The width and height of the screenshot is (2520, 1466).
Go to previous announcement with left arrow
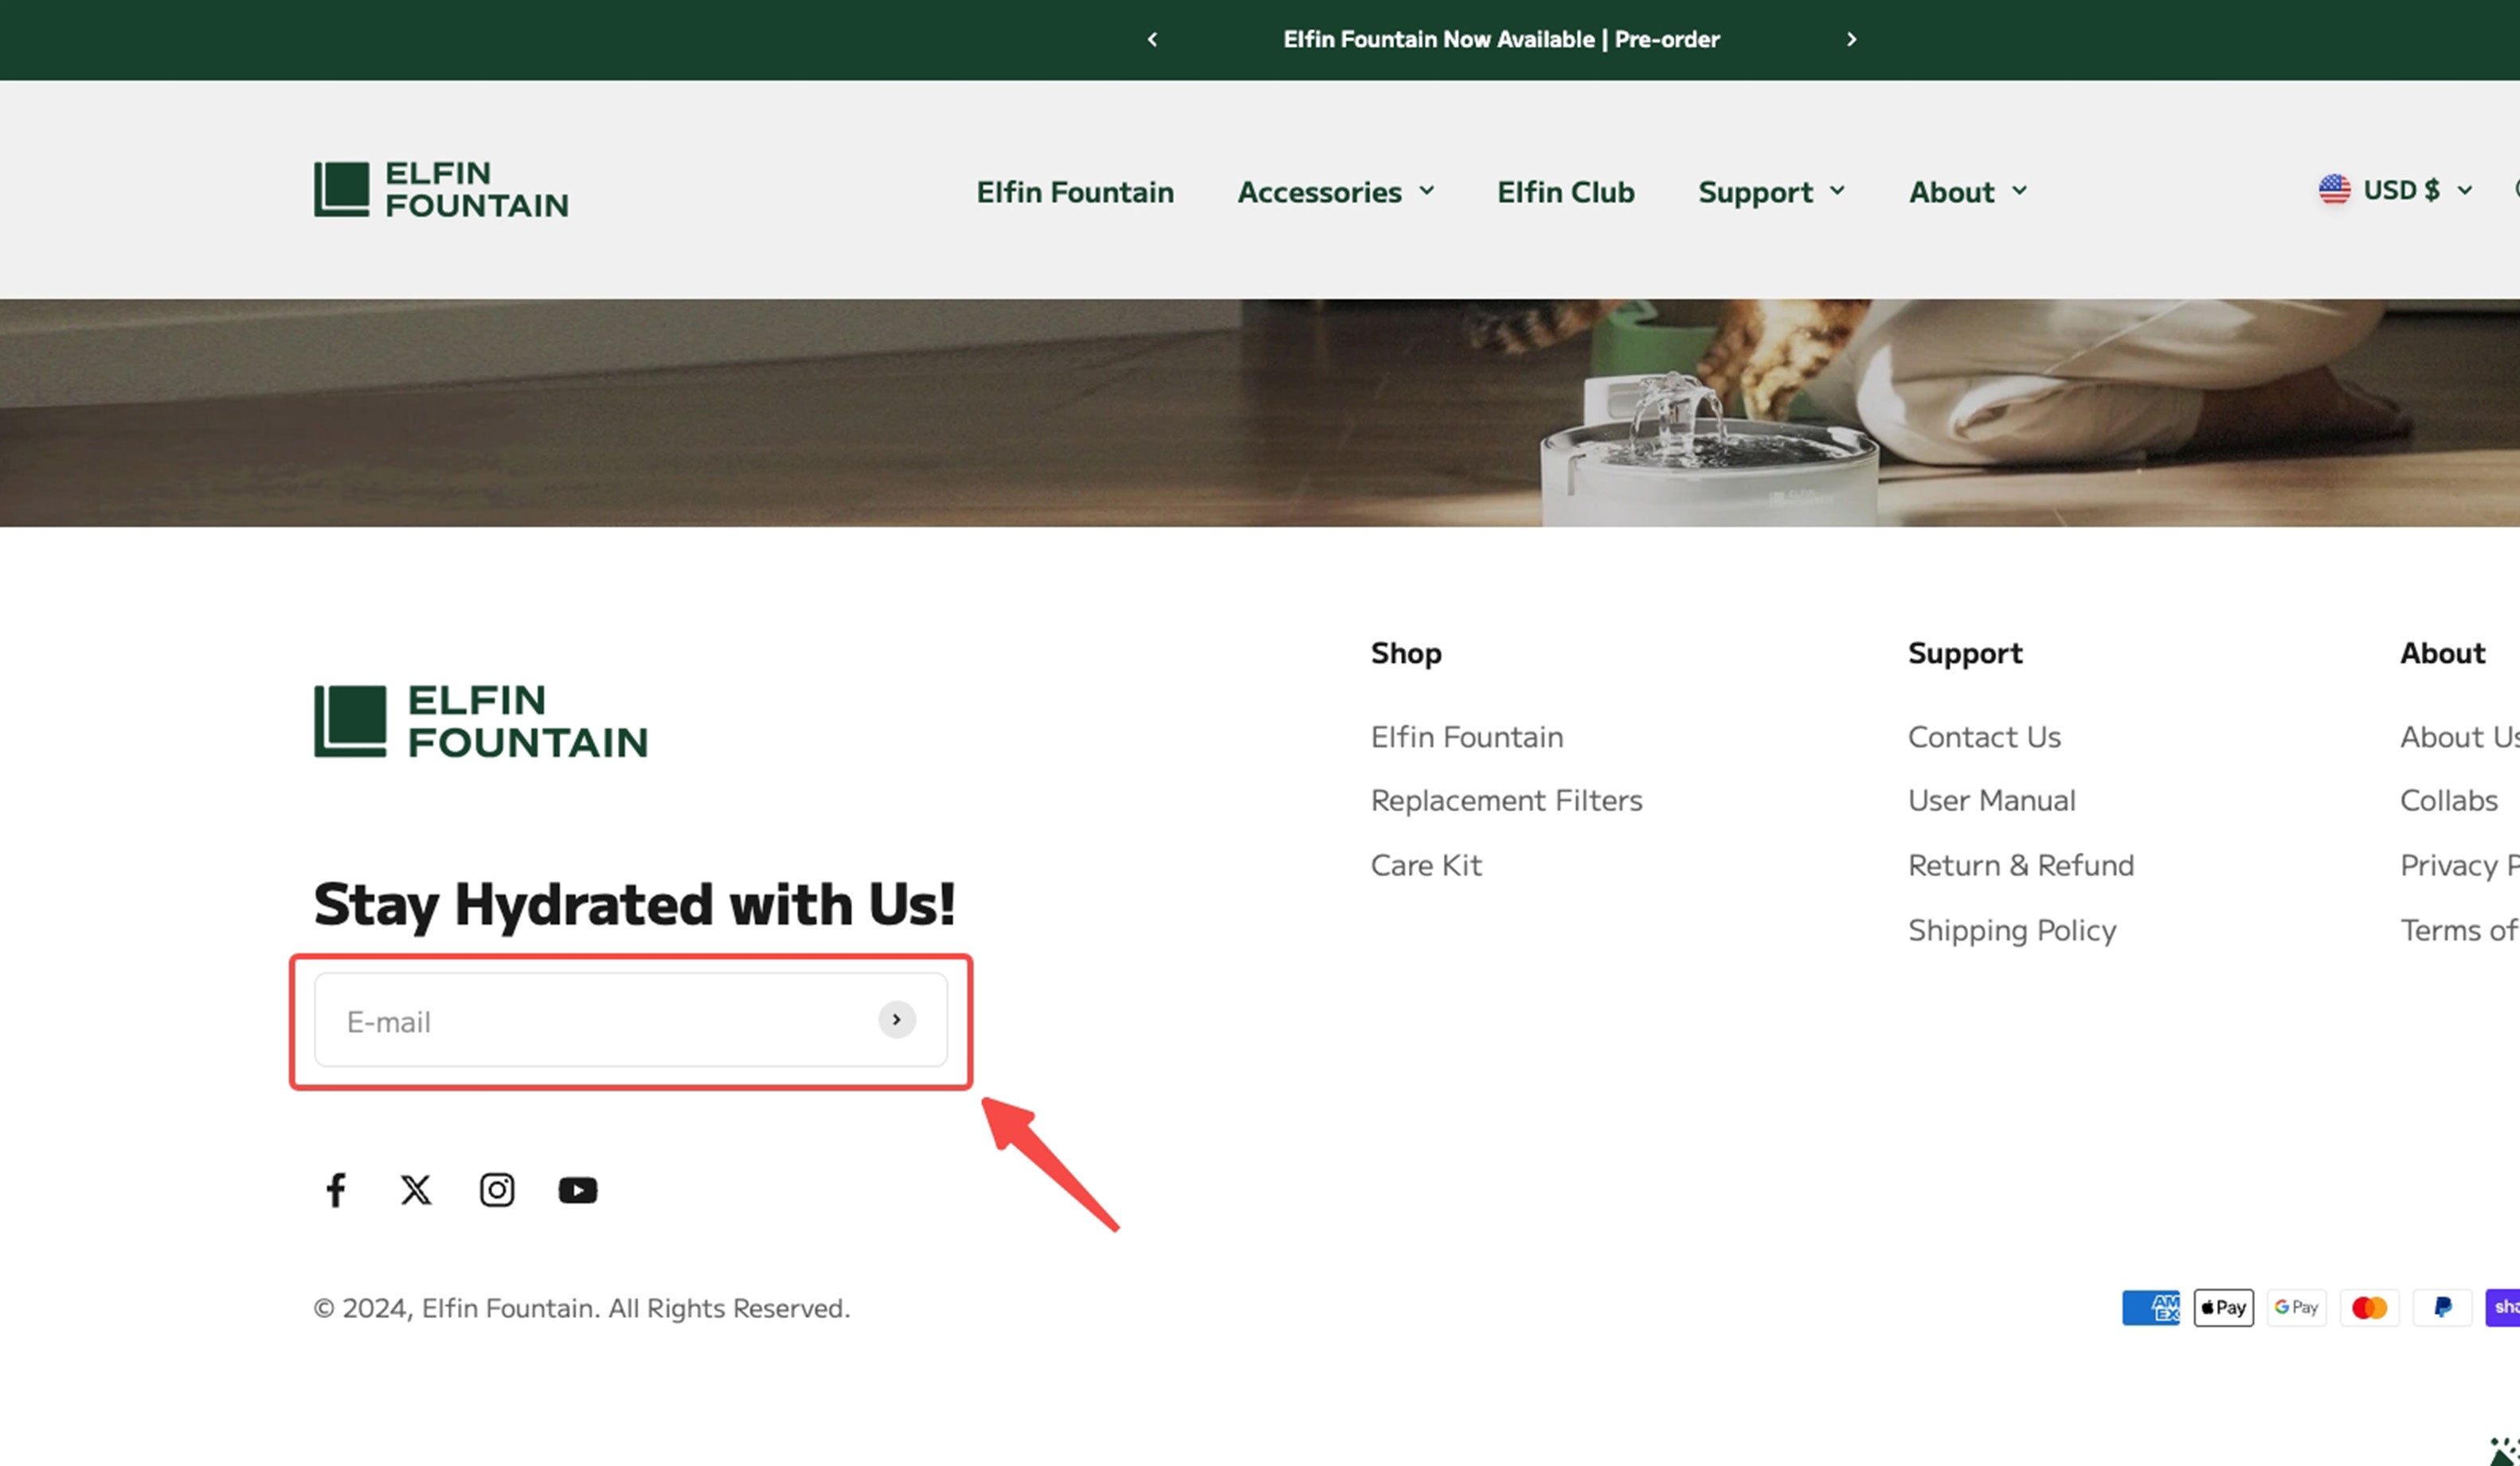[x=1152, y=39]
